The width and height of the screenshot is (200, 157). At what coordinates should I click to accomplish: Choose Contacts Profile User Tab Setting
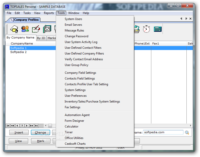pos(95,84)
